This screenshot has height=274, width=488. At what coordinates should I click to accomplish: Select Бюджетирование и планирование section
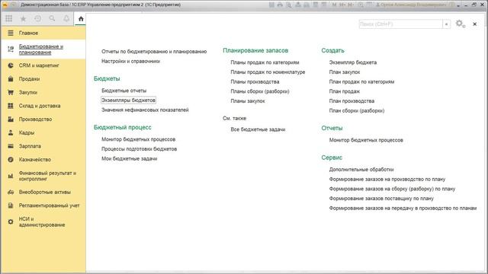(43, 49)
